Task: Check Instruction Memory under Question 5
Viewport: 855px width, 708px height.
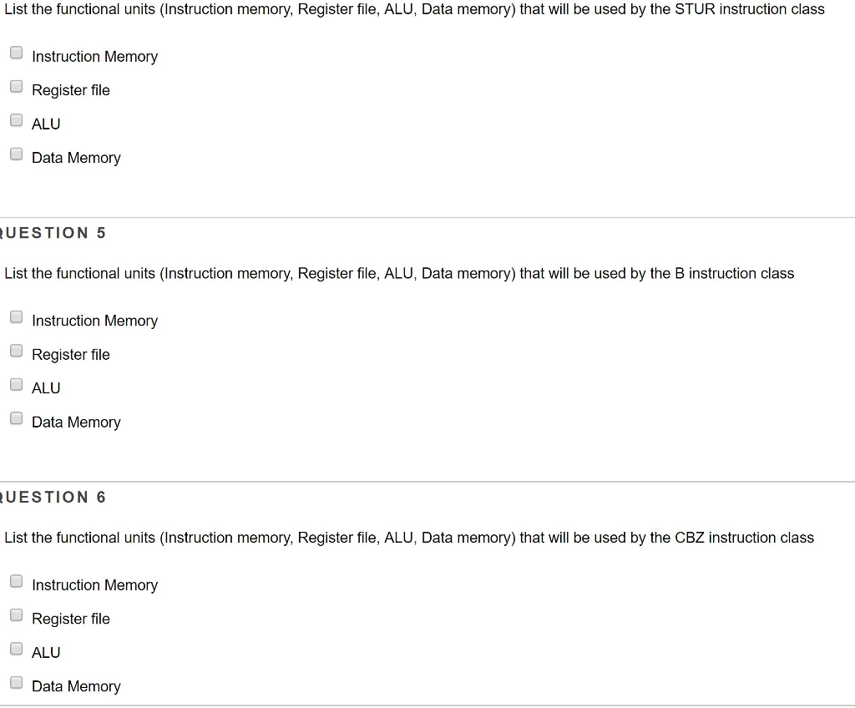Action: (16, 316)
